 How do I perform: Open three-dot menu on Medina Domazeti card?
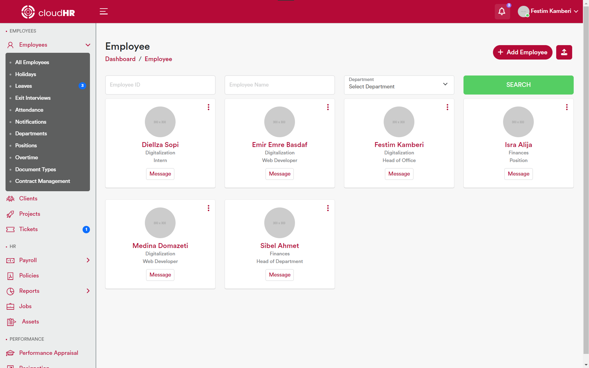pos(208,208)
